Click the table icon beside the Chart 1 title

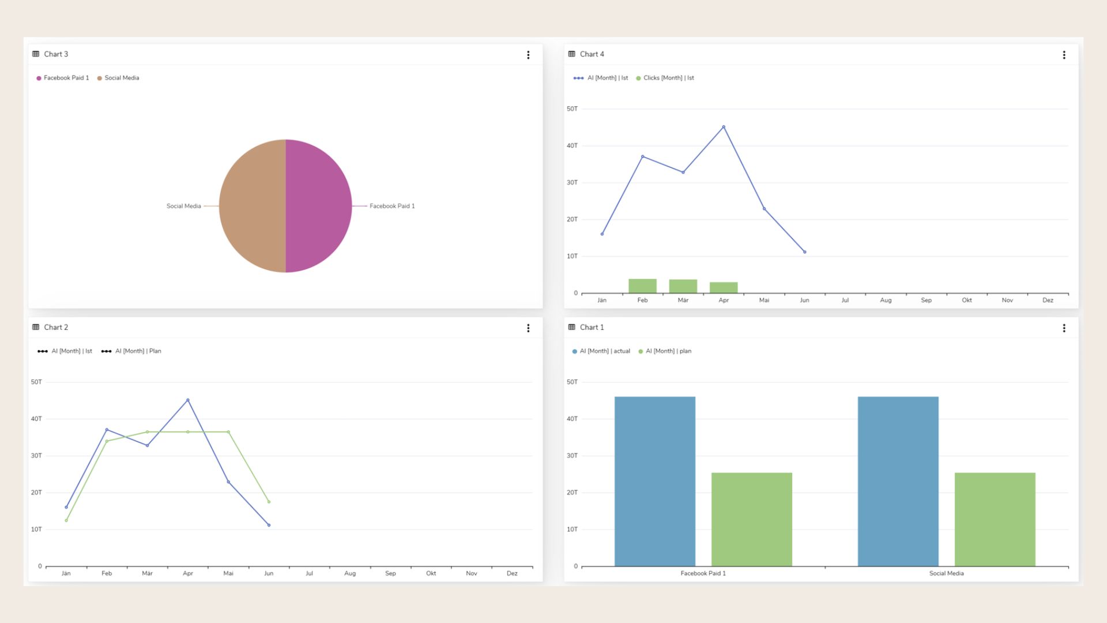click(x=571, y=327)
